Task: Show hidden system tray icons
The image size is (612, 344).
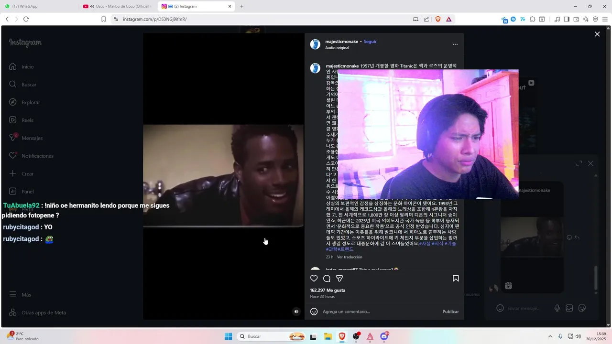Action: (x=550, y=336)
